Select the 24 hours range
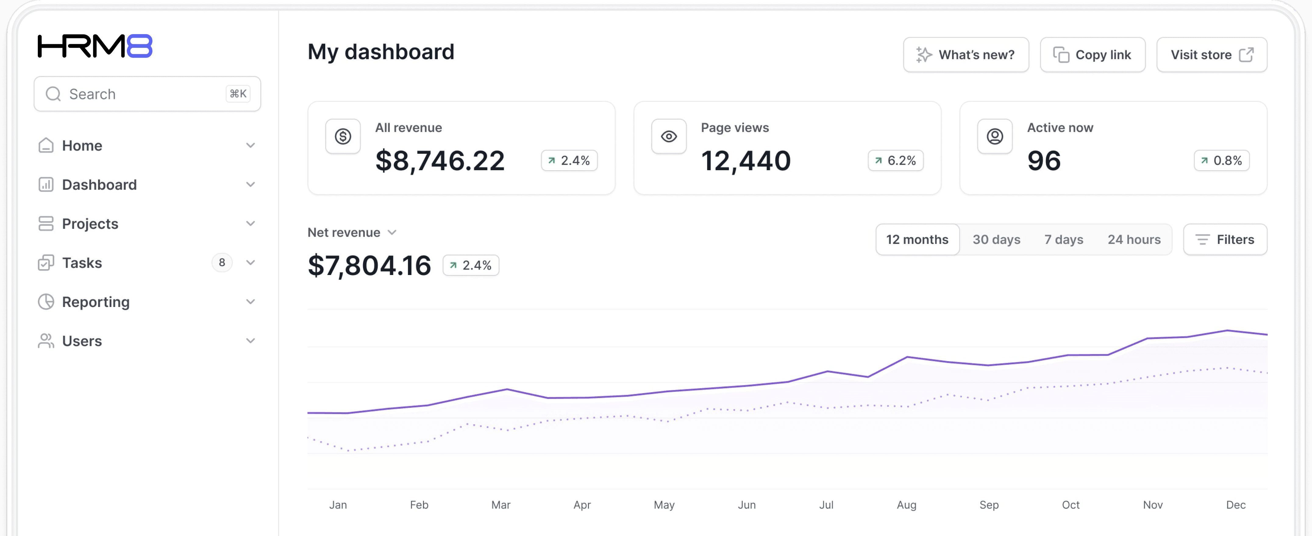Screen dimensions: 1312x536 tap(1134, 240)
